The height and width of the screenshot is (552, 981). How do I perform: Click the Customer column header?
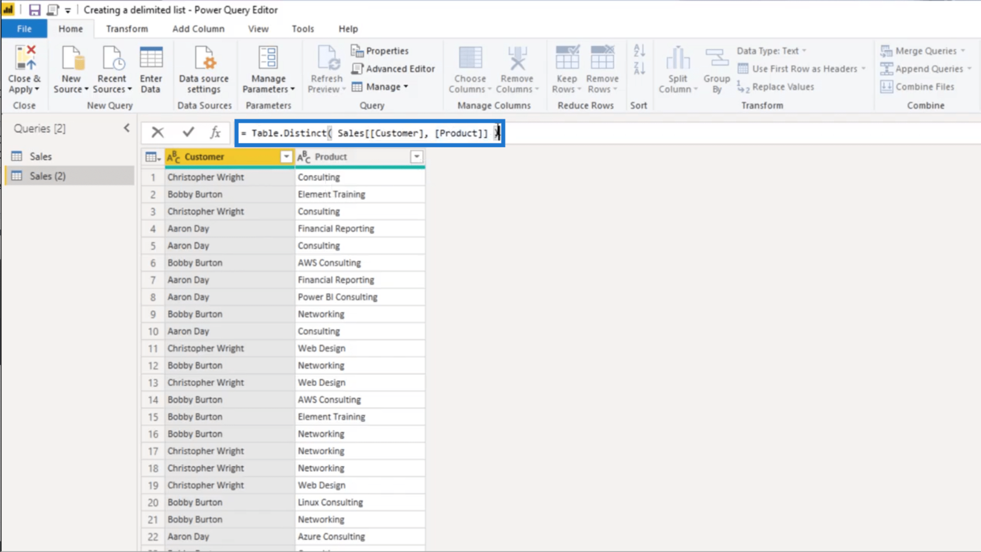coord(229,157)
